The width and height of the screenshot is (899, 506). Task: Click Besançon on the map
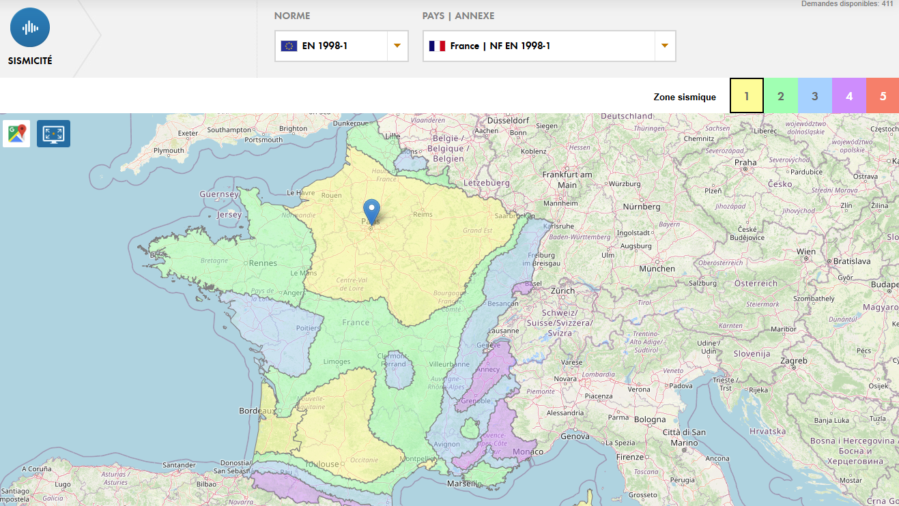coord(502,303)
